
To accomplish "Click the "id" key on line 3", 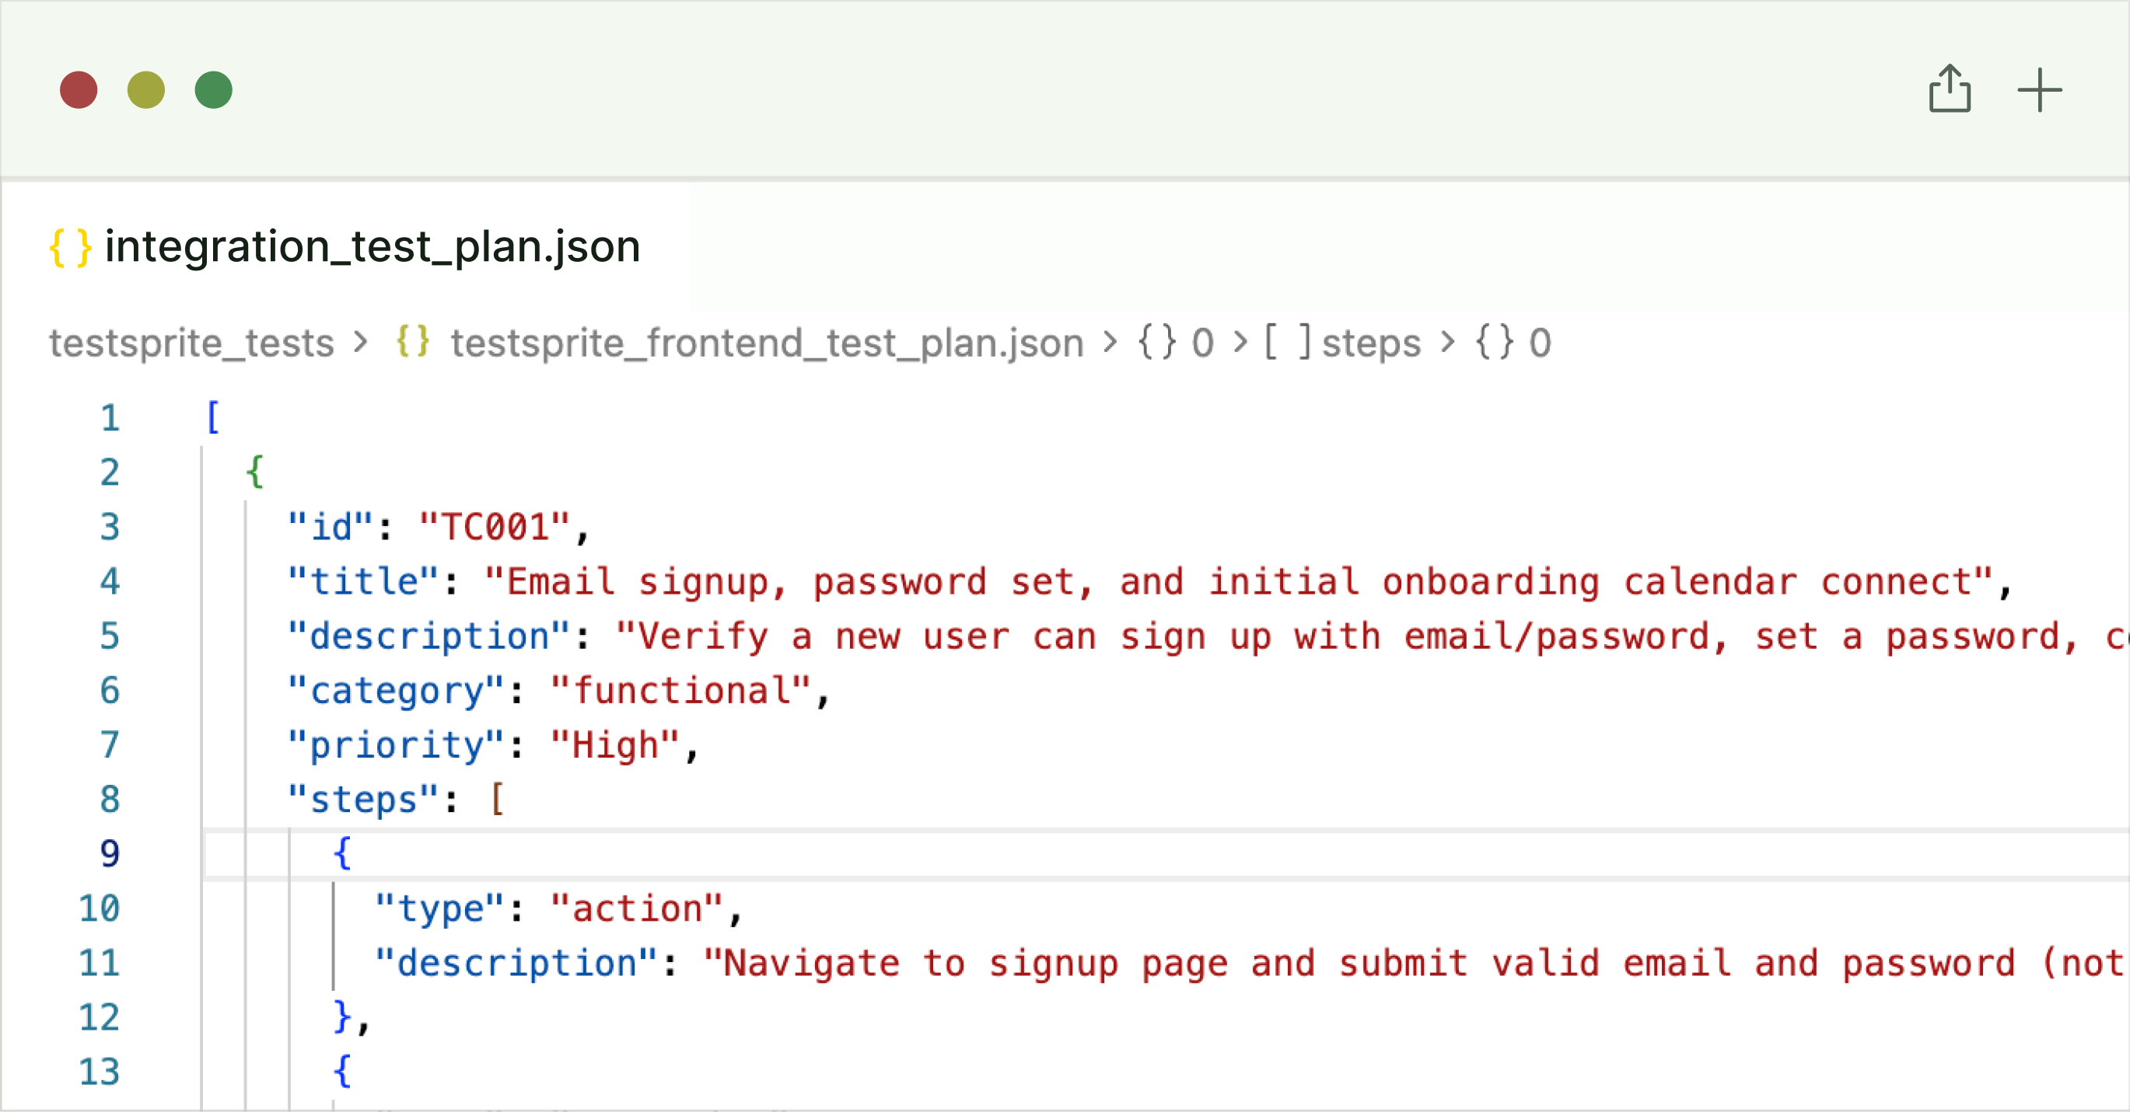I will 330,527.
